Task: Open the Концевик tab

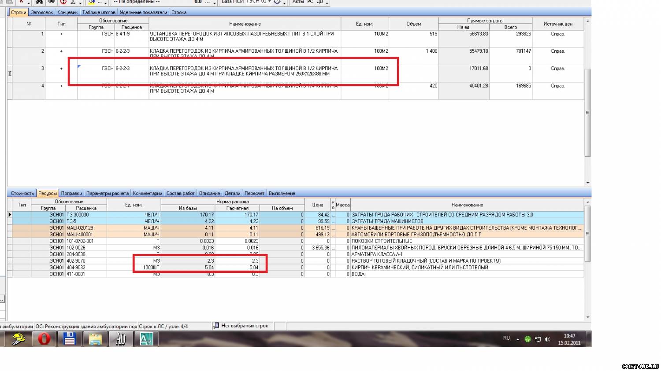Action: [x=67, y=12]
